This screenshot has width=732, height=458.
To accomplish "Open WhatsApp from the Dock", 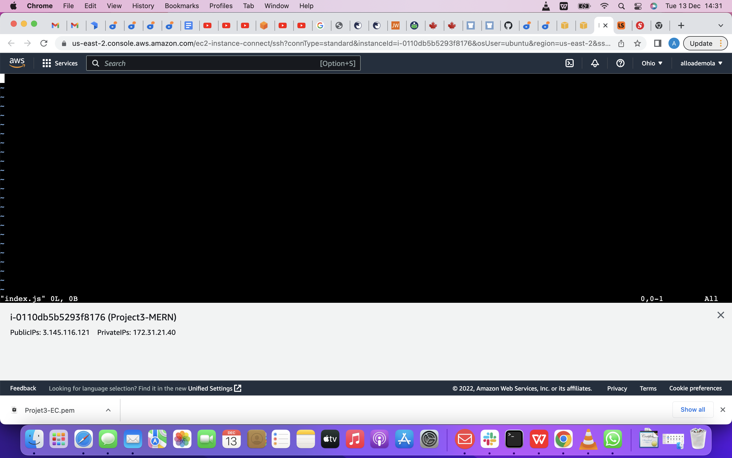I will (x=613, y=439).
